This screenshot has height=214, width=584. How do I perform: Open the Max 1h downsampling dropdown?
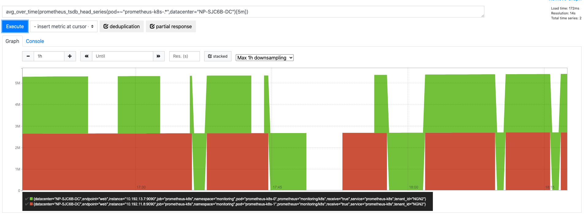click(x=265, y=58)
